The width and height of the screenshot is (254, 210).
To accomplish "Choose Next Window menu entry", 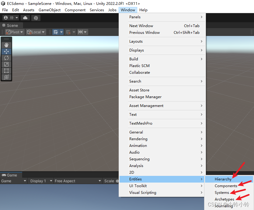I will 162,26.
